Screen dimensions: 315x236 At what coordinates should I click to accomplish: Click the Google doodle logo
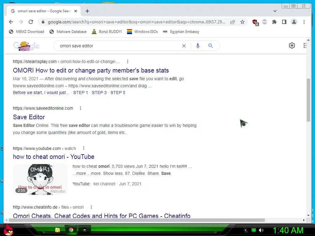pyautogui.click(x=26, y=46)
